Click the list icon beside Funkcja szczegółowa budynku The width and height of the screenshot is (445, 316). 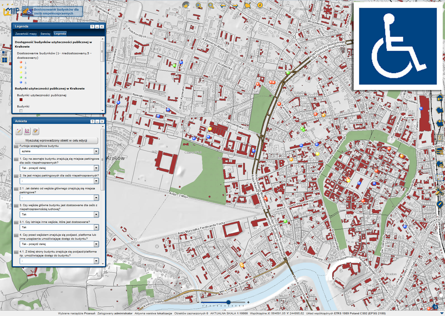coord(16,147)
